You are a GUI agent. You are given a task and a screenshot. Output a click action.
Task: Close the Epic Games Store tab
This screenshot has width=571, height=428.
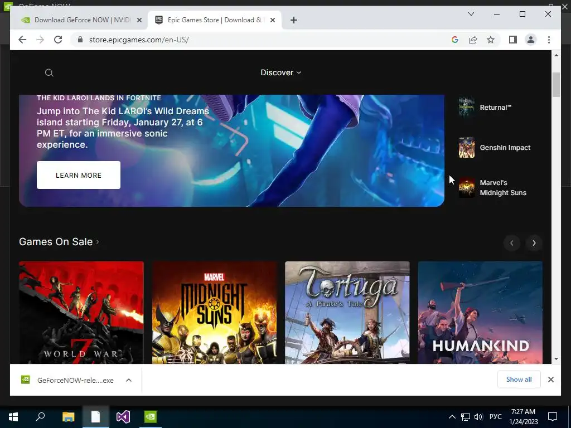click(272, 20)
